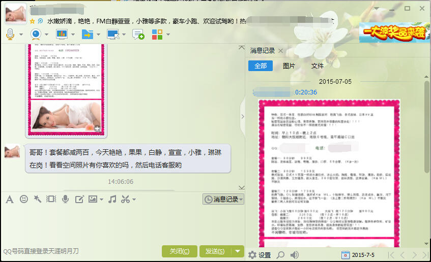431x262 pixels.
Task: Start a voice call with microphone icon
Action: pyautogui.click(x=10, y=35)
